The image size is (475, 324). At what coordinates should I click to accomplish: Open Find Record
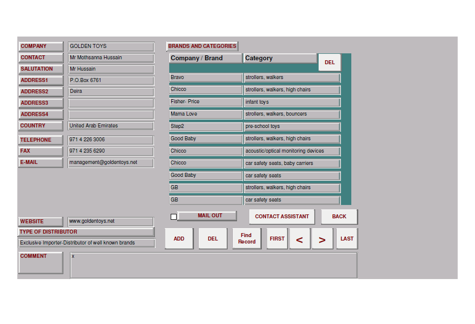[x=246, y=239]
